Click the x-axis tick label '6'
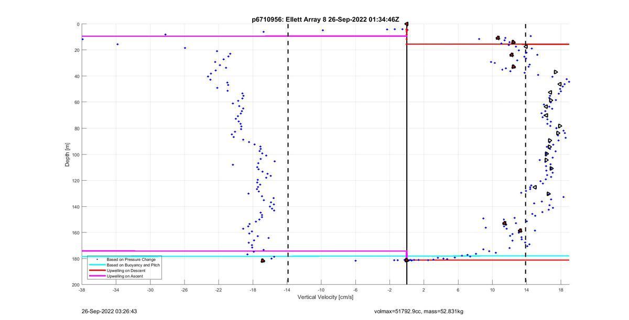Image resolution: width=629 pixels, height=320 pixels. [x=458, y=290]
